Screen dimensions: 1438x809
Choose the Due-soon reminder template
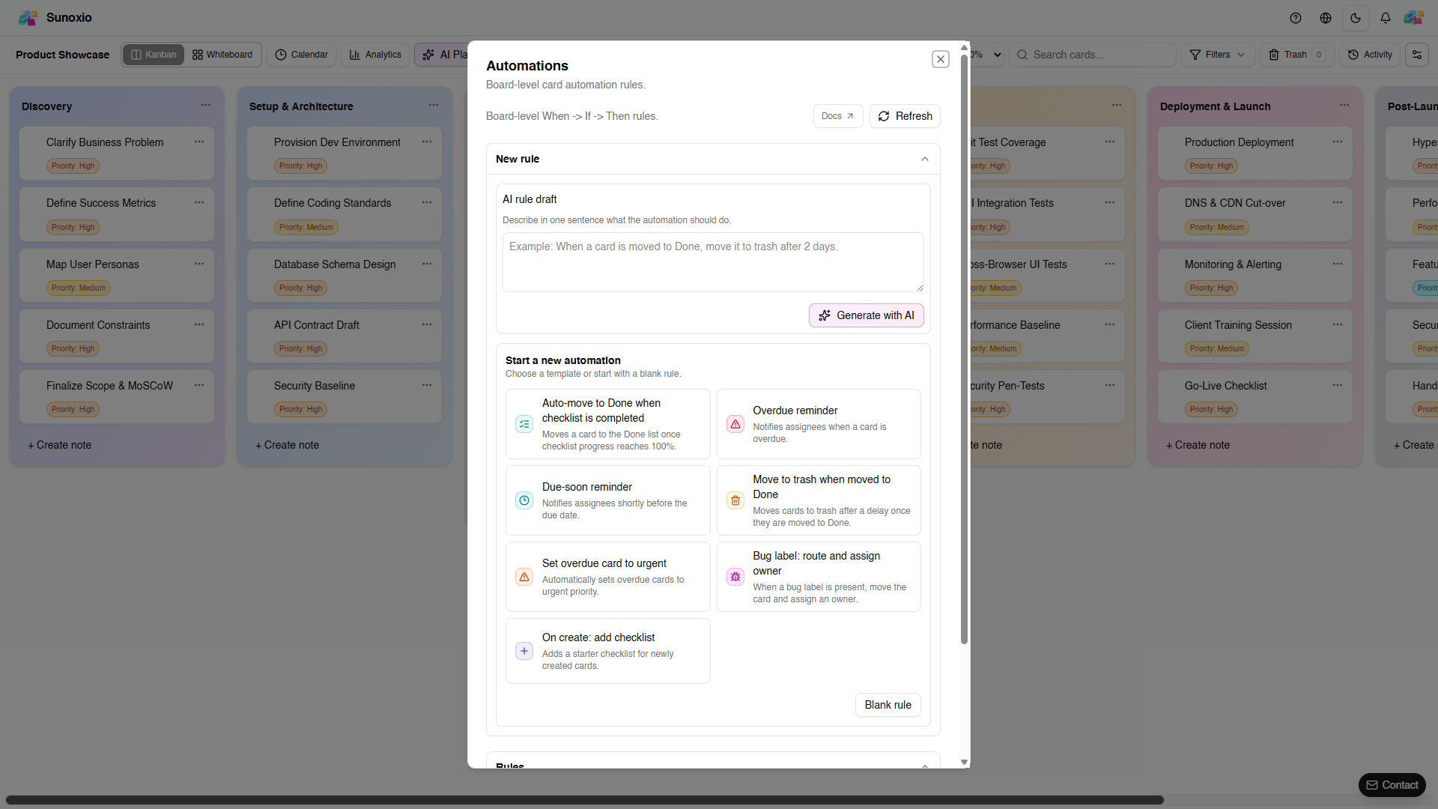click(607, 500)
